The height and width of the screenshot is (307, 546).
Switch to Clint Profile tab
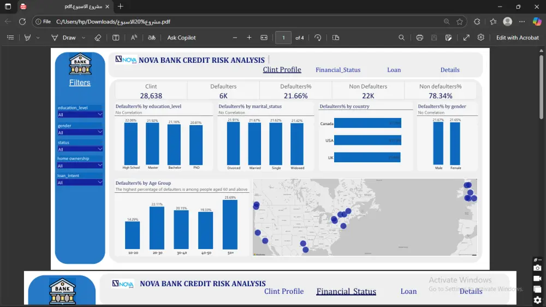[282, 70]
